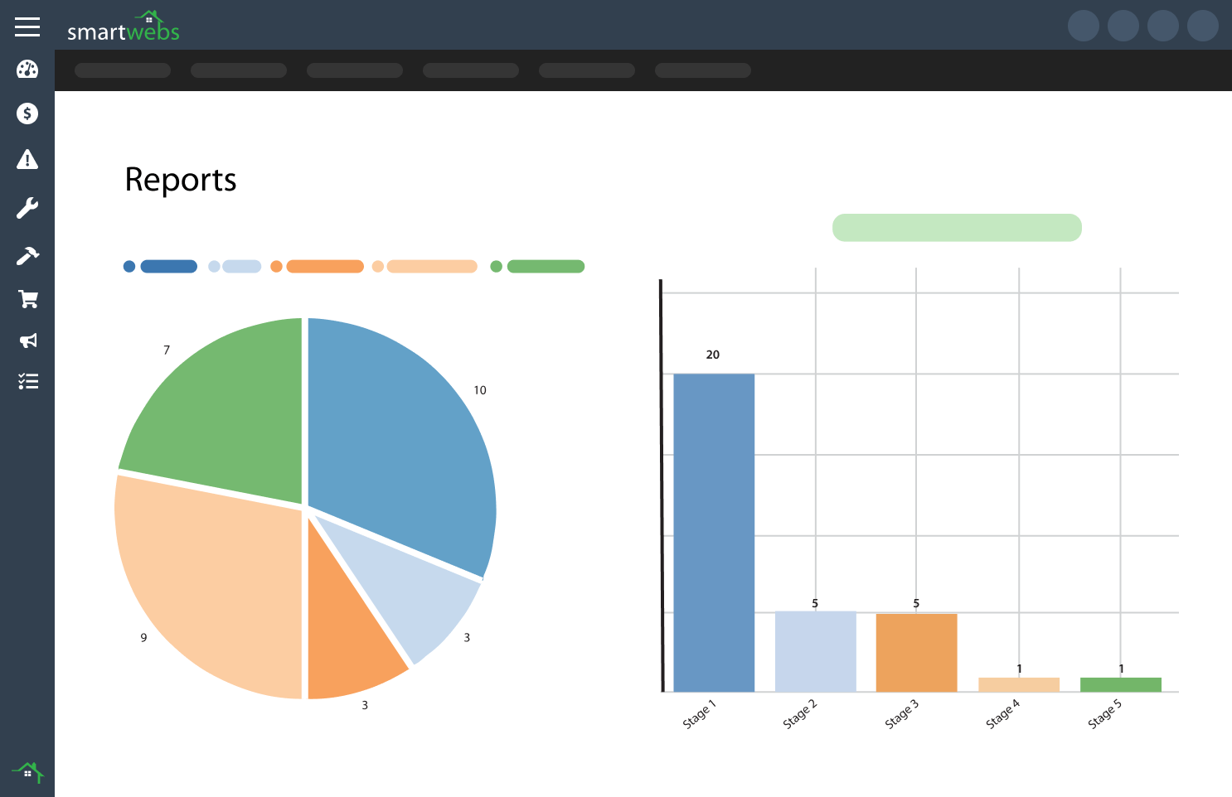Click the warning triangle icon in sidebar
This screenshot has width=1232, height=797.
pos(27,160)
